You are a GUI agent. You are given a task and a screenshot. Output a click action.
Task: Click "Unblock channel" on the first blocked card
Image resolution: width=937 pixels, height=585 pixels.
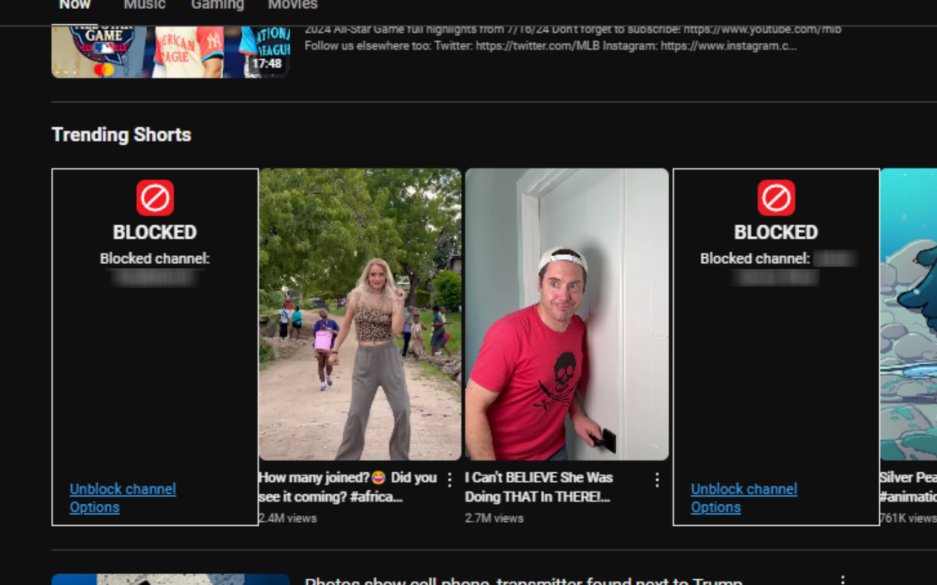click(x=122, y=489)
